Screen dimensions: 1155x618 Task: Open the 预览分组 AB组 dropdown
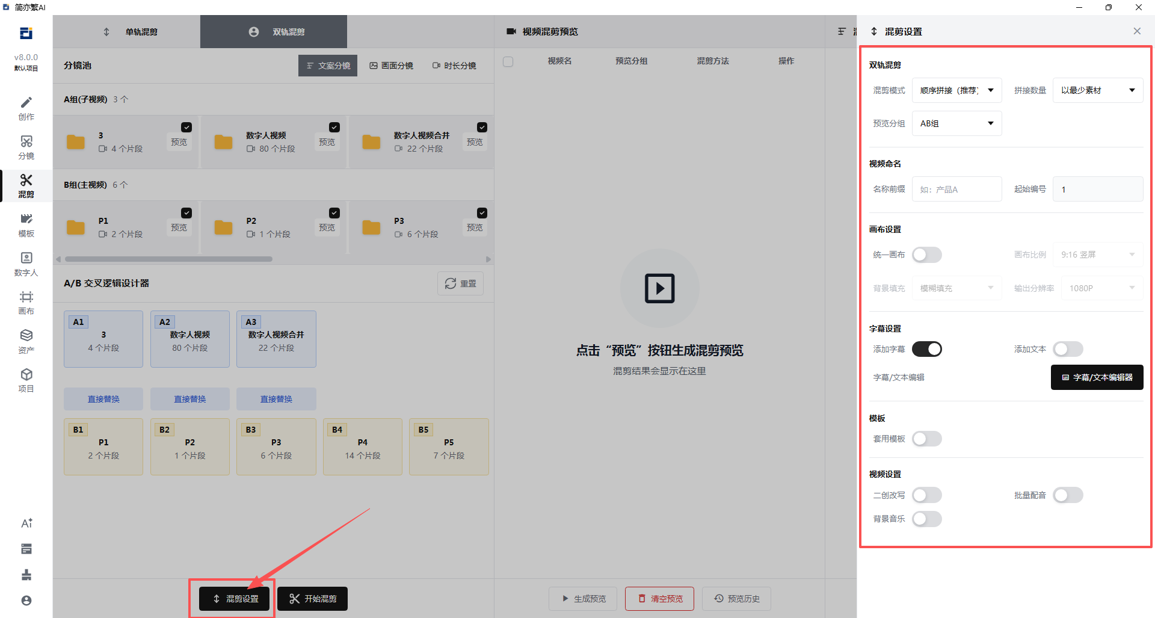point(957,123)
